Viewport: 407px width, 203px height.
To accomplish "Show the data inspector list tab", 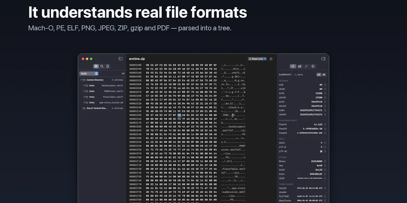I will pyautogui.click(x=293, y=66).
